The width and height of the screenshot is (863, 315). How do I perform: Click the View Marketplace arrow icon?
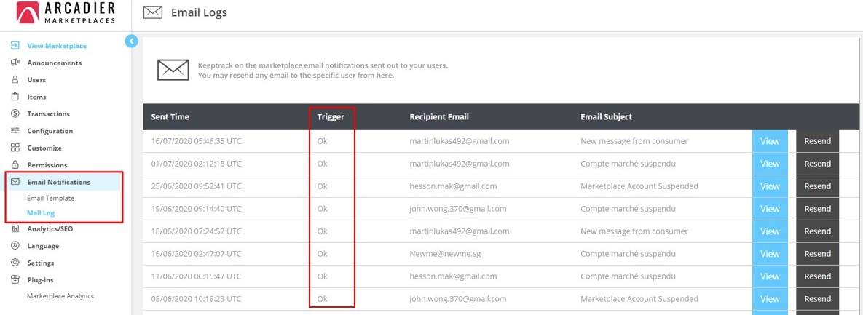pyautogui.click(x=15, y=46)
